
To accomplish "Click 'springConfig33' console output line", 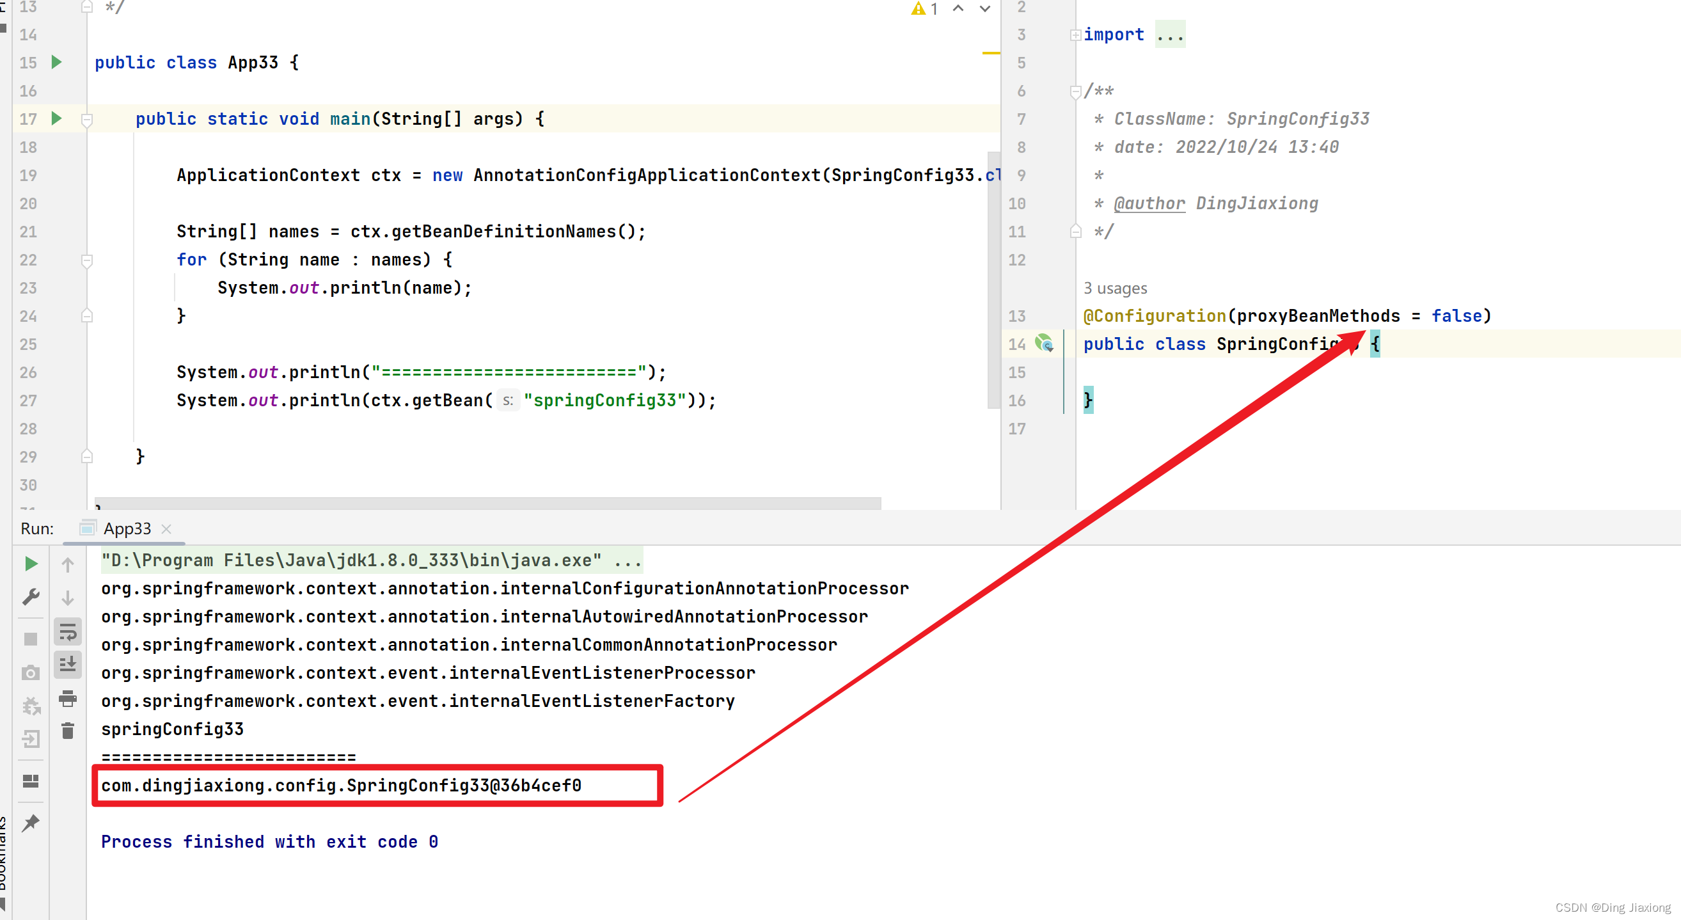I will point(172,729).
